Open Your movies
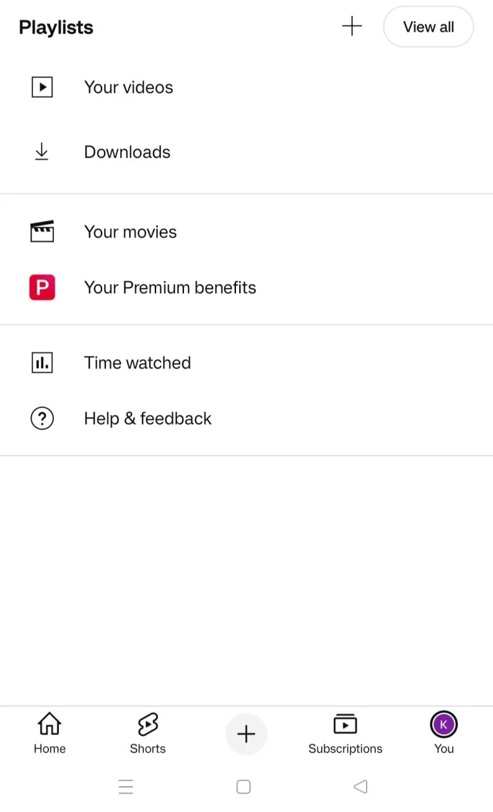Viewport: 493px width, 812px height. click(246, 232)
